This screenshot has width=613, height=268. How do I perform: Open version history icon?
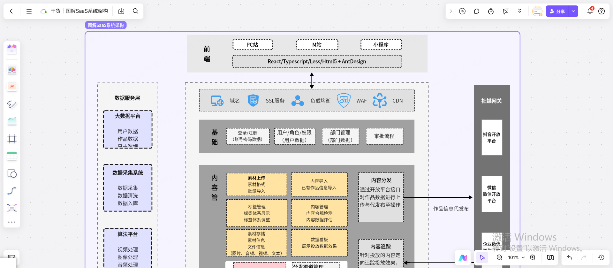coord(601,257)
